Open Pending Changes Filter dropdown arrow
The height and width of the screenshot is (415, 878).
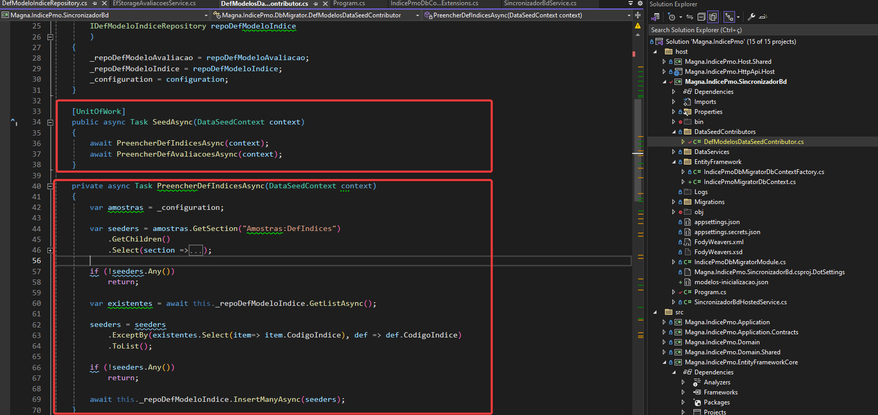click(x=681, y=17)
